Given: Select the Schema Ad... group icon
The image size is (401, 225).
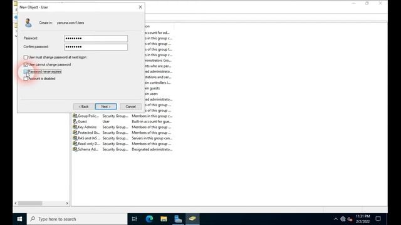Looking at the screenshot, I should tap(75, 149).
